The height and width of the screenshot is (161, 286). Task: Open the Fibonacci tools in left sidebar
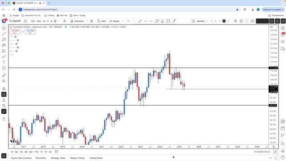[x=4, y=39]
